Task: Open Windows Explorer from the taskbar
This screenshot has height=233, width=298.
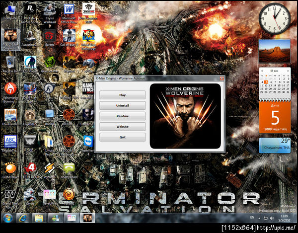Action: click(39, 218)
